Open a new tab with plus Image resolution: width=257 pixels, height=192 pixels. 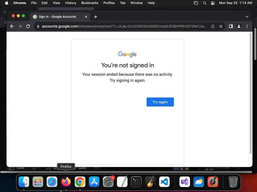[96, 17]
